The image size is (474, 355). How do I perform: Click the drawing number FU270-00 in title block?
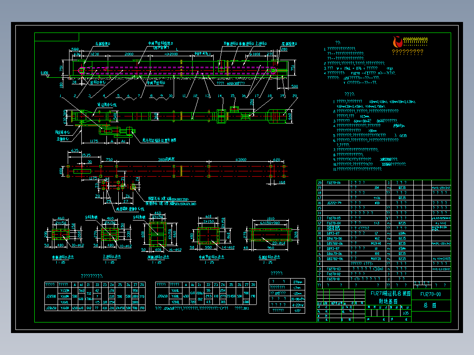[x=430, y=294]
